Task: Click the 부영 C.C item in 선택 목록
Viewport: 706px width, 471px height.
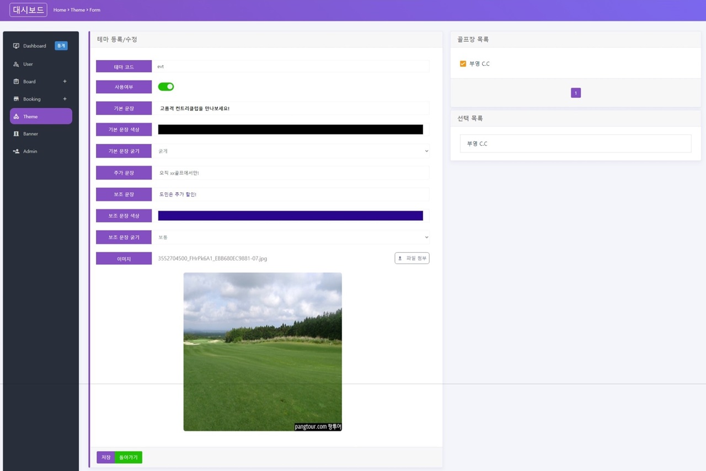Action: click(575, 144)
